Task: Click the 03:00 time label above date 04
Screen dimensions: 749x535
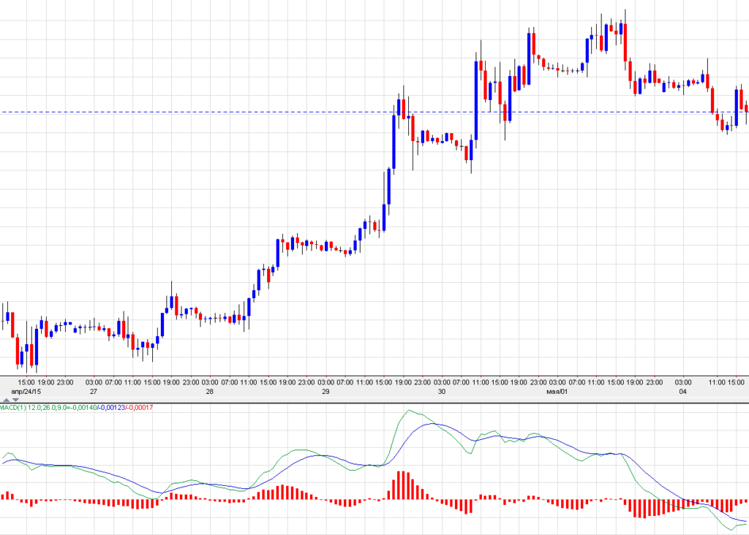Action: click(x=683, y=382)
